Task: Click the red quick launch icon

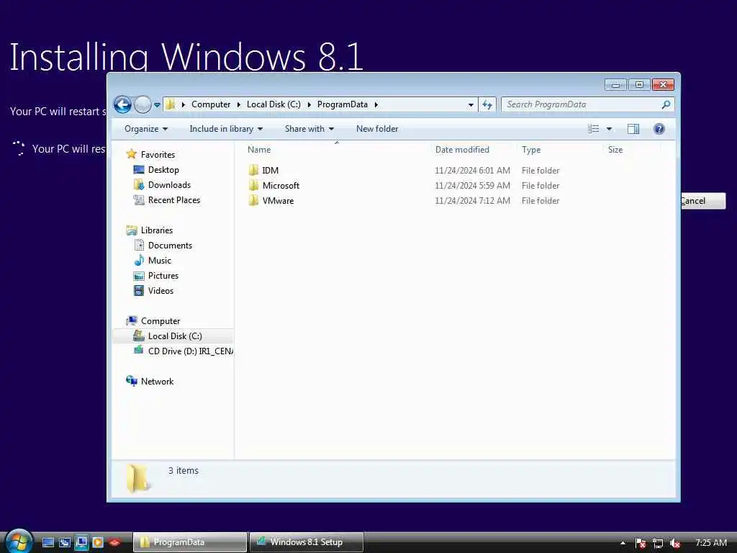Action: pos(114,542)
